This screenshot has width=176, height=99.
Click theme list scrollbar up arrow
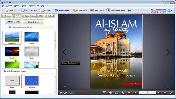(x=55, y=31)
